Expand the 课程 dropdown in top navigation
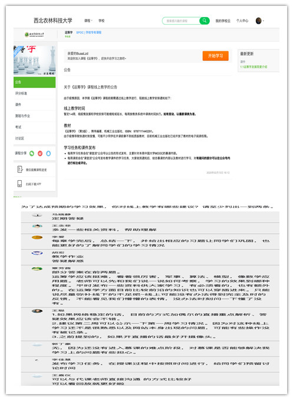The height and width of the screenshot is (400, 293). (88, 21)
